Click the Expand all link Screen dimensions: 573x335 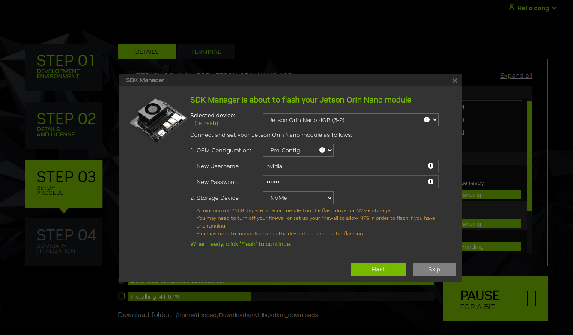(x=516, y=75)
